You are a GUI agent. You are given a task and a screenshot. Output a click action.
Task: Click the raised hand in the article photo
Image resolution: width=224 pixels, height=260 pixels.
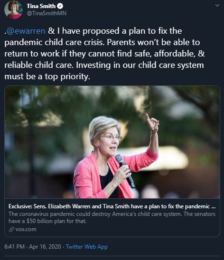pyautogui.click(x=152, y=123)
